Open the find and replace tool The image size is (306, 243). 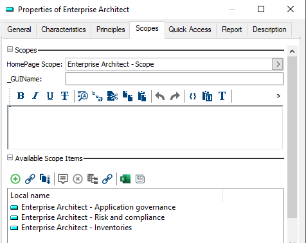(98, 96)
